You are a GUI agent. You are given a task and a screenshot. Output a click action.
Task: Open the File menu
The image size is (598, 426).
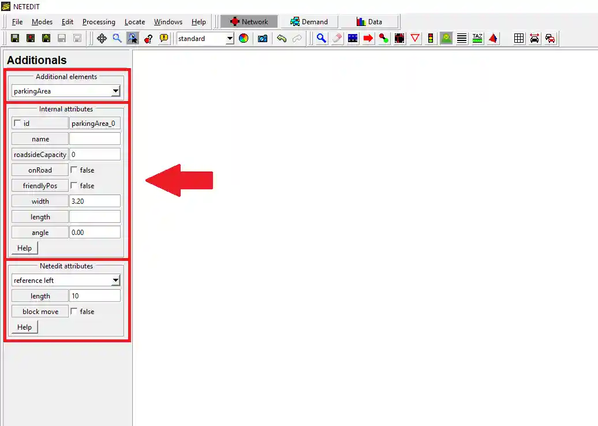[x=17, y=22]
